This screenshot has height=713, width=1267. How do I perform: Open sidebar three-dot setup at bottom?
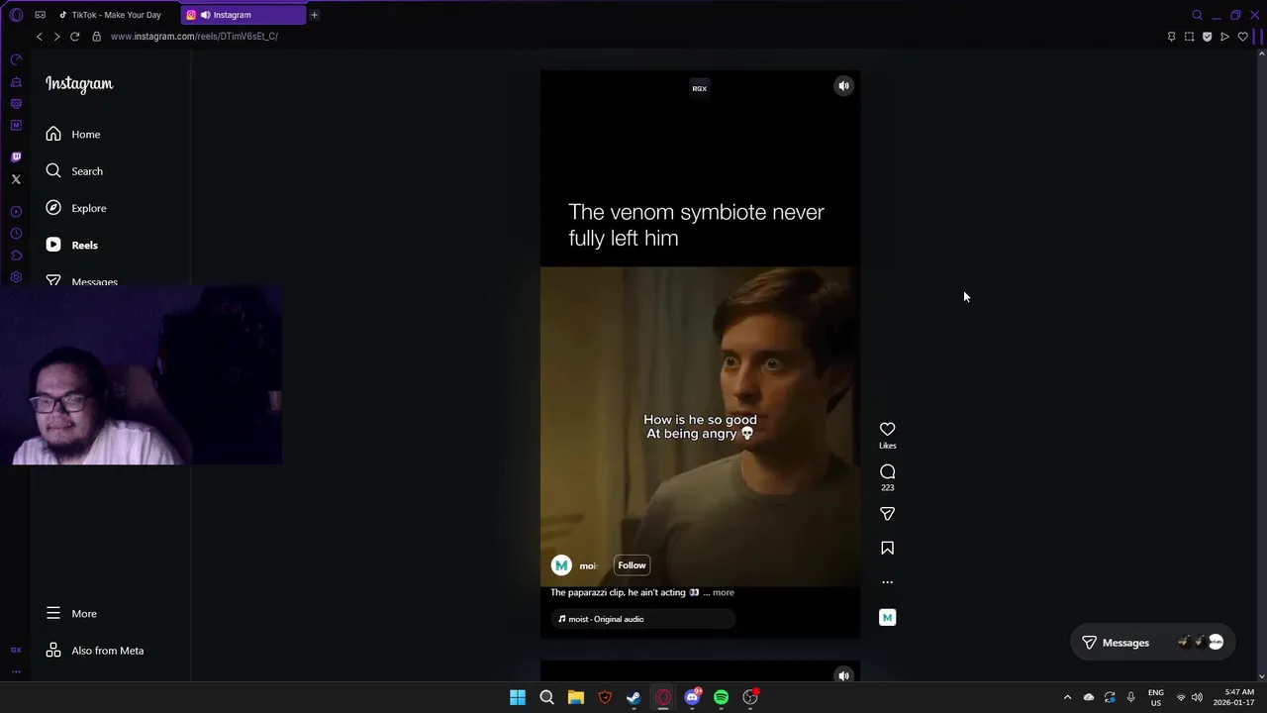(x=16, y=671)
